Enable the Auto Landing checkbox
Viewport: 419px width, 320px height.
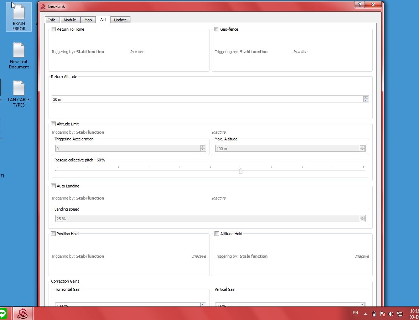tap(53, 186)
